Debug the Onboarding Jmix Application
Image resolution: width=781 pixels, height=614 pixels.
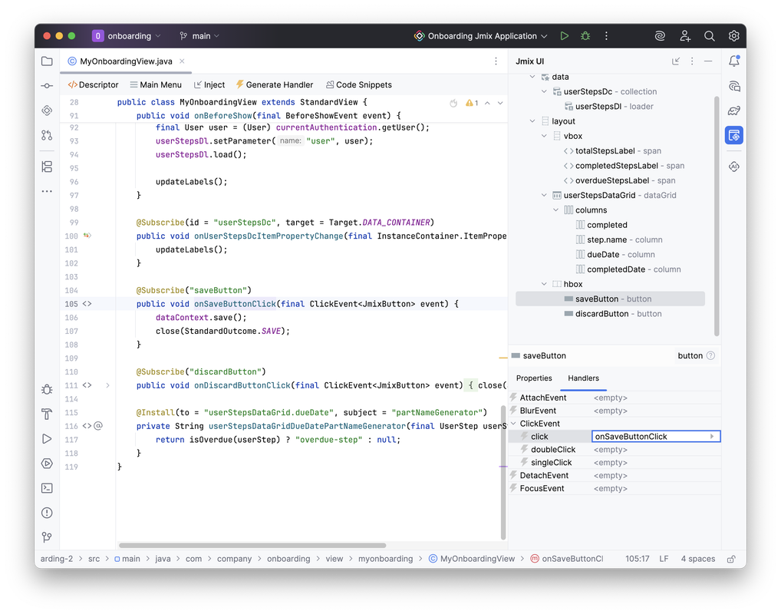click(585, 36)
